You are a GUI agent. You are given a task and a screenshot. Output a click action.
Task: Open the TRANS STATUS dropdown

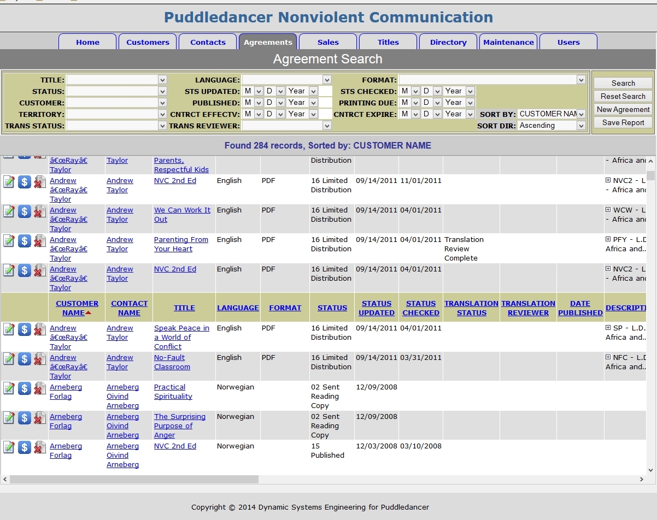[116, 126]
